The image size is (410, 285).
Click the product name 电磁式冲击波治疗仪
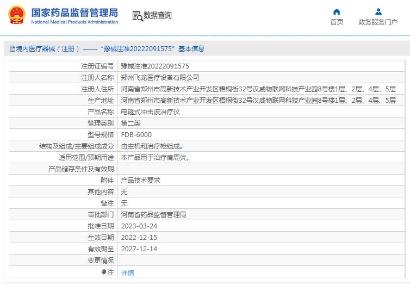[150, 111]
